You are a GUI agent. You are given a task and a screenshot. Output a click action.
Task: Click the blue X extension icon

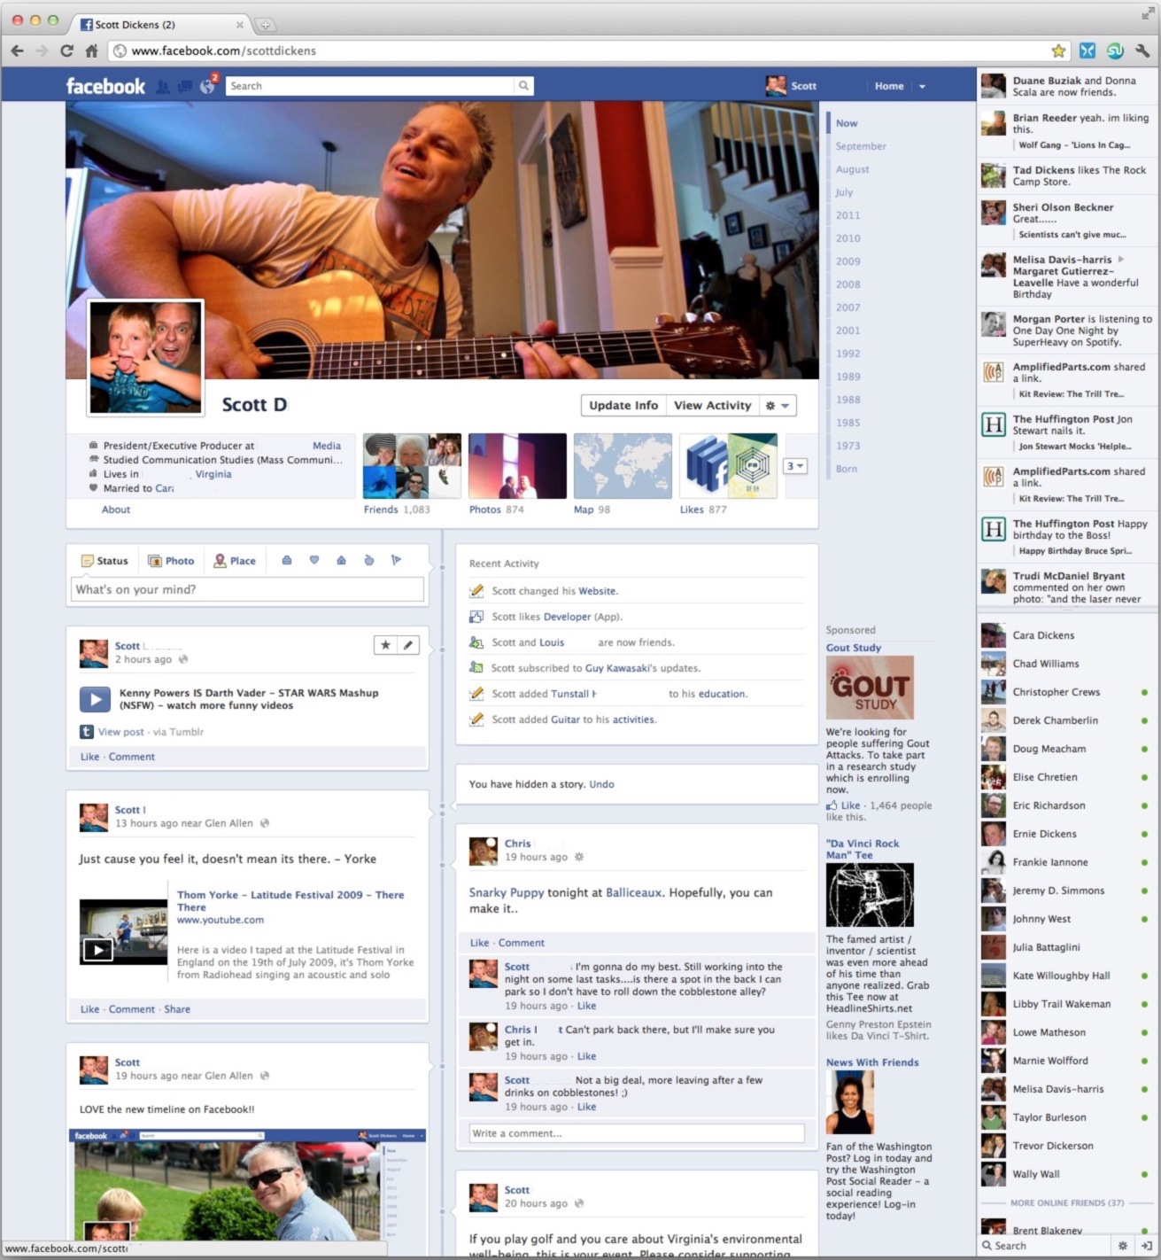(x=1087, y=51)
